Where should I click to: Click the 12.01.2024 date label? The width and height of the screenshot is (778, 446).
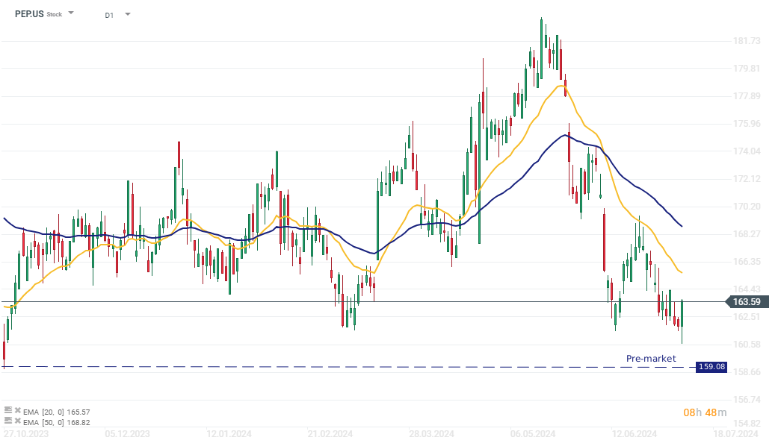point(229,434)
